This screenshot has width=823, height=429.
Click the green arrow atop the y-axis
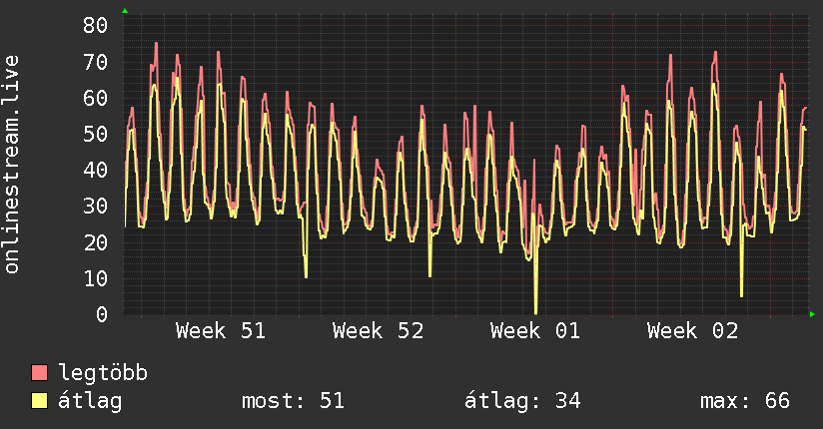pos(125,11)
